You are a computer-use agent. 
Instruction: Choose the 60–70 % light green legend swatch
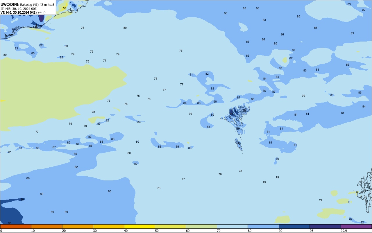coord(201,226)
